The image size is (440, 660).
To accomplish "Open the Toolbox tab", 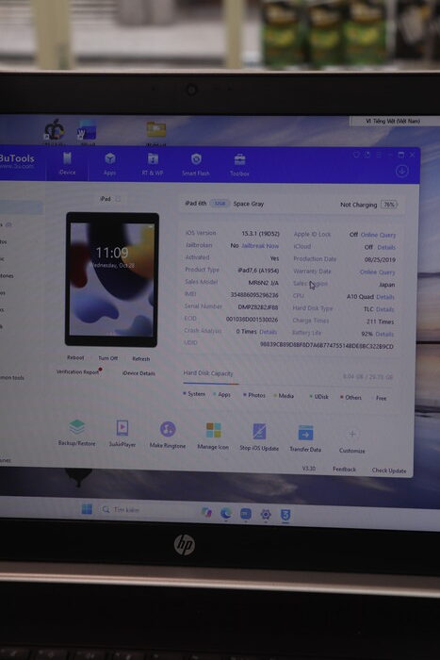I will 239,165.
